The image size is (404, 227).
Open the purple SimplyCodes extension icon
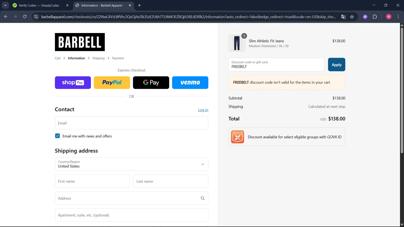point(365,17)
